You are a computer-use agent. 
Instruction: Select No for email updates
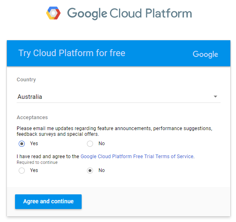tap(90, 144)
